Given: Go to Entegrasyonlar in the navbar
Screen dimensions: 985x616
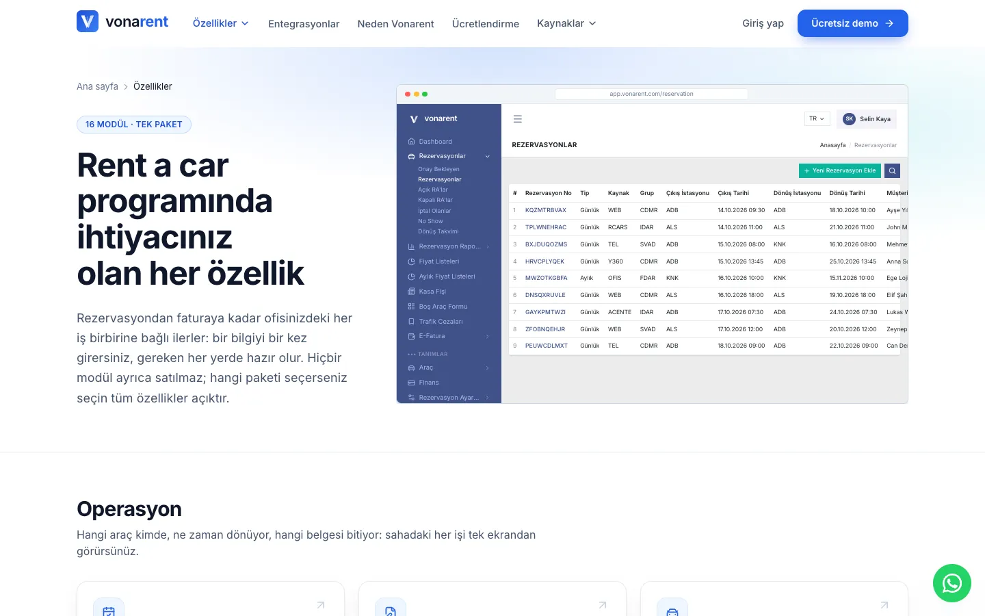Looking at the screenshot, I should (x=304, y=24).
